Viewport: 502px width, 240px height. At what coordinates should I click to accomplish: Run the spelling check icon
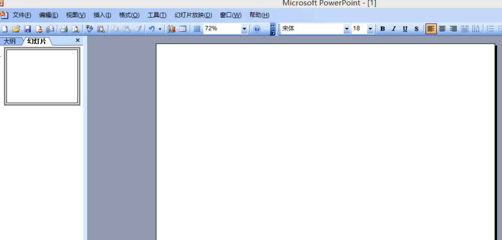[89, 29]
